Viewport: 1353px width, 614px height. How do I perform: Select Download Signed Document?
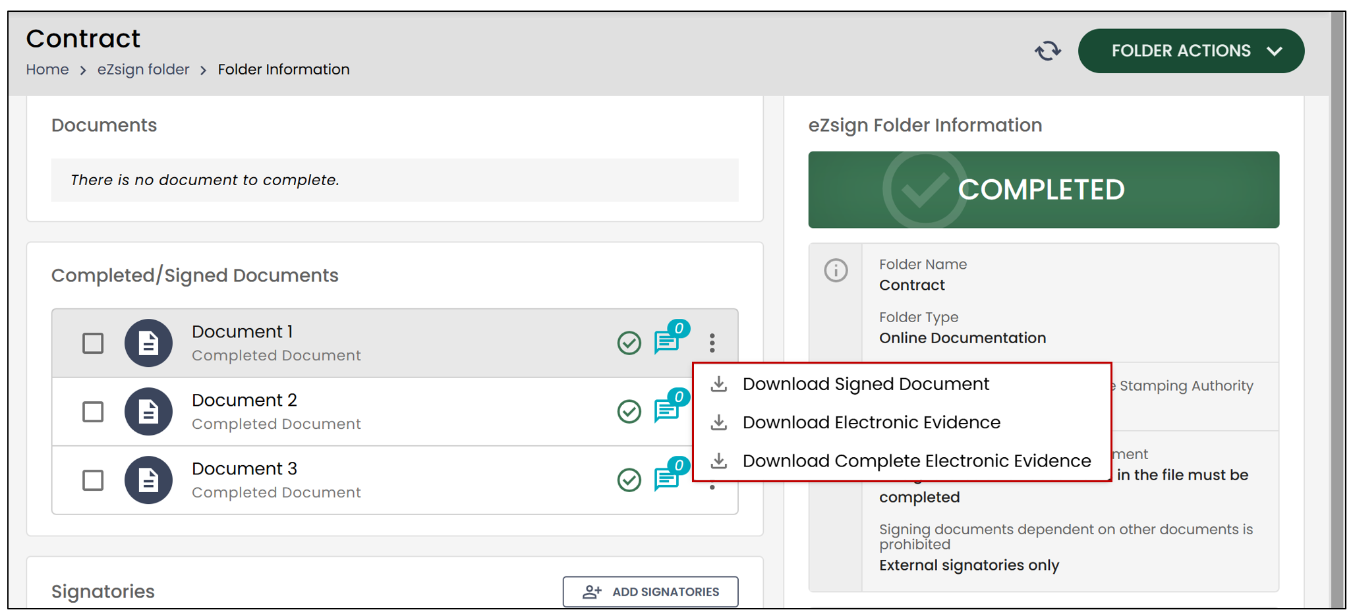[x=865, y=384]
